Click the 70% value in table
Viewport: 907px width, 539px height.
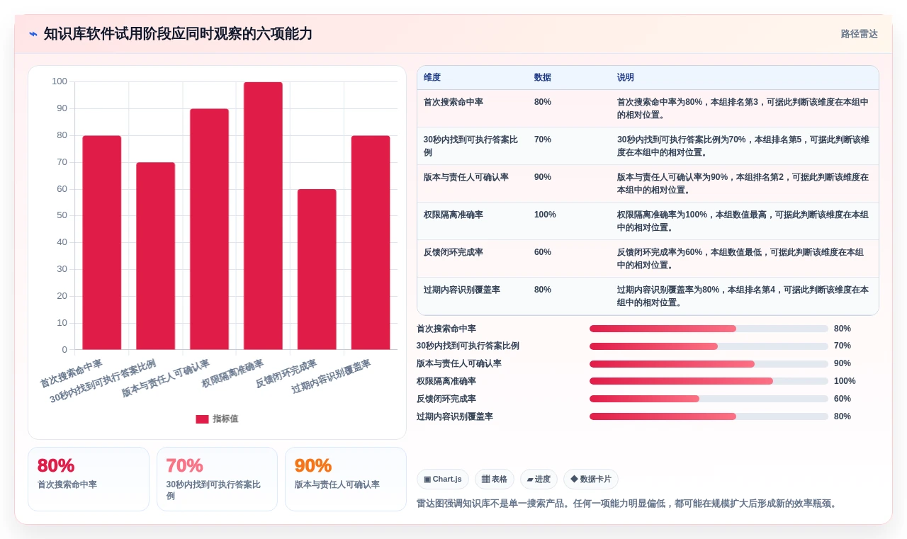click(x=543, y=140)
